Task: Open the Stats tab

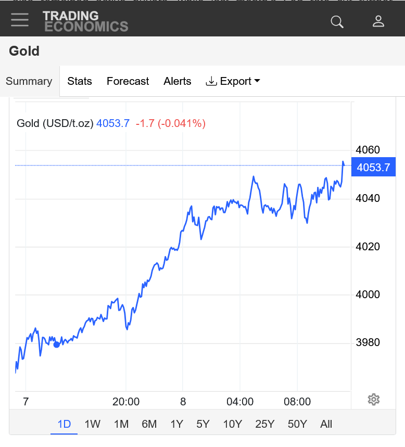Action: 80,81
